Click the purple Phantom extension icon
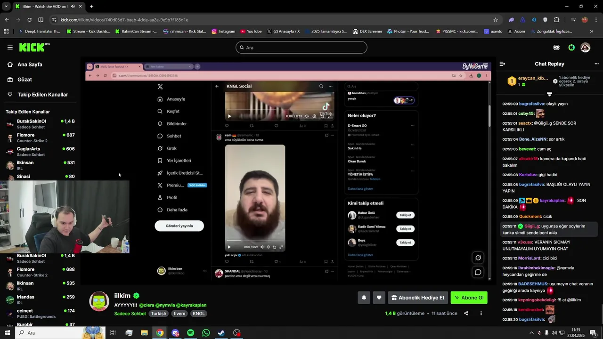This screenshot has width=603, height=339. 511,20
